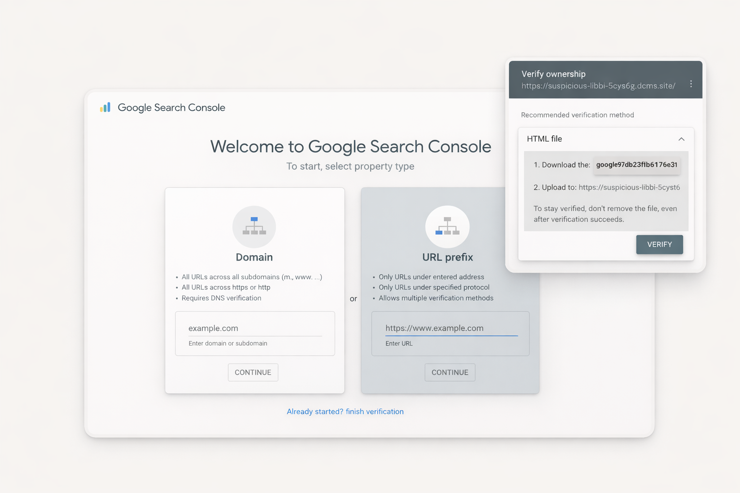Open the three-dot menu in Verify ownership
This screenshot has height=493, width=740.
[x=691, y=84]
